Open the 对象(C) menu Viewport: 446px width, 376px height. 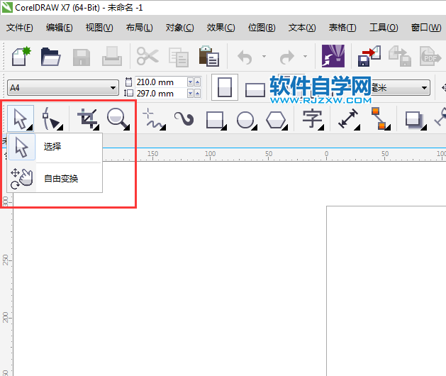click(180, 28)
